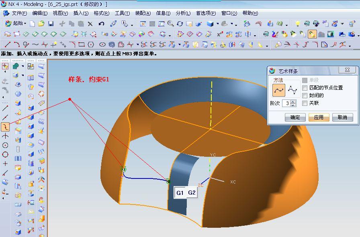Select the Chamfer curve tool
360x237 pixels.
pyautogui.click(x=72, y=44)
